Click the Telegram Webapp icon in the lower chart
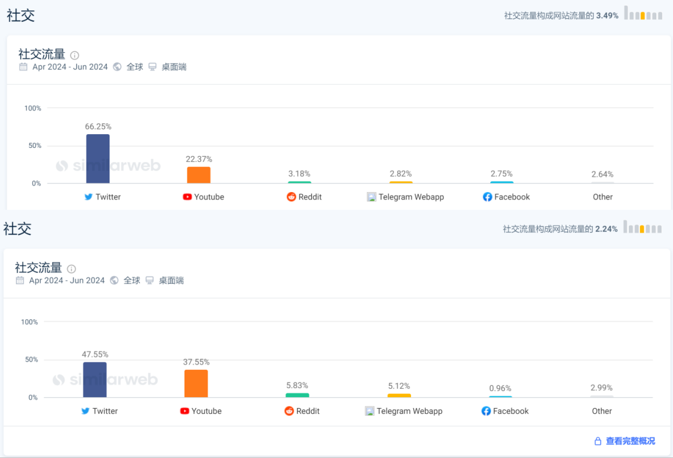The image size is (673, 458). 370,411
